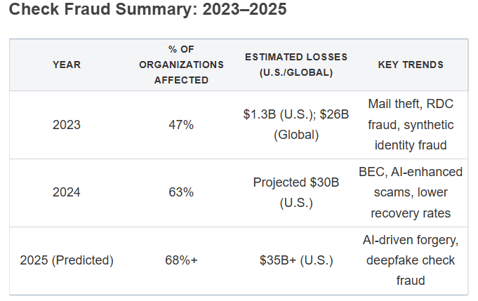478x301 pixels.
Task: Click the 'Check Fraud Summary: 2023–2025' heading
Action: (138, 12)
